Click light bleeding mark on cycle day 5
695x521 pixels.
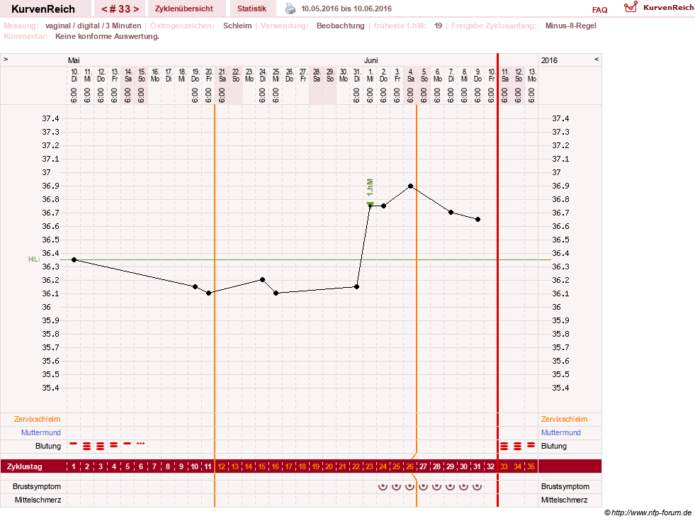coord(128,444)
